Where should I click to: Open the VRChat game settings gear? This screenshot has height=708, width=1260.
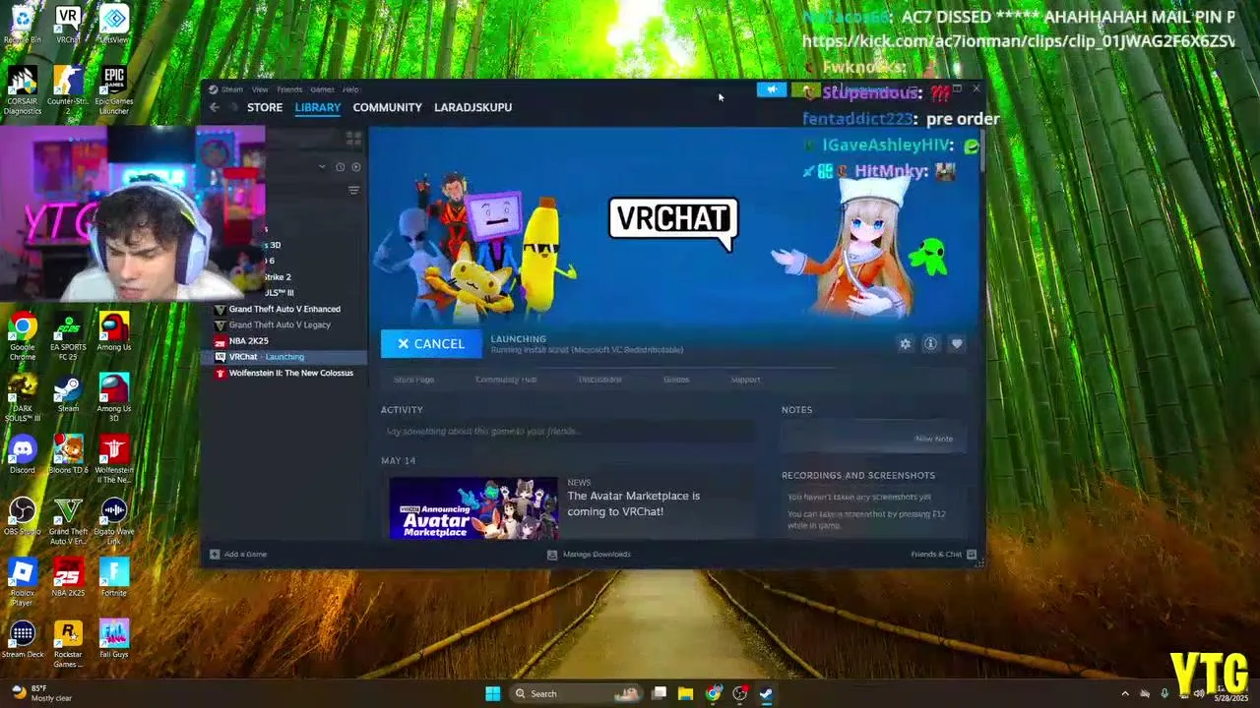click(905, 343)
